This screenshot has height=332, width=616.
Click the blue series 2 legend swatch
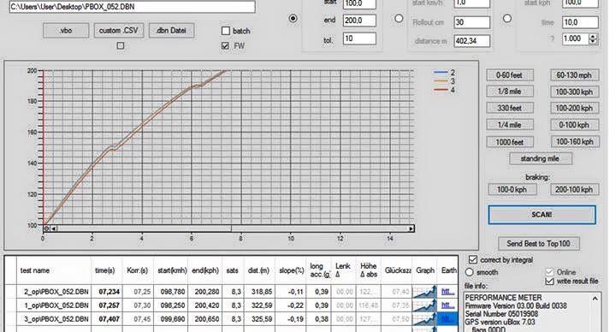[x=441, y=73]
